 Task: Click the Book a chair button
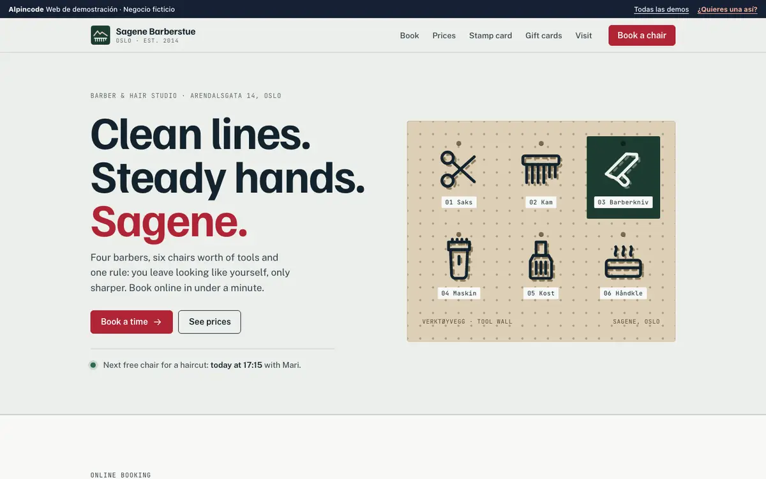[642, 35]
